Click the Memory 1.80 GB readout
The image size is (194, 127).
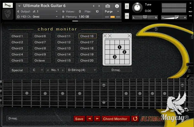tap(84, 17)
